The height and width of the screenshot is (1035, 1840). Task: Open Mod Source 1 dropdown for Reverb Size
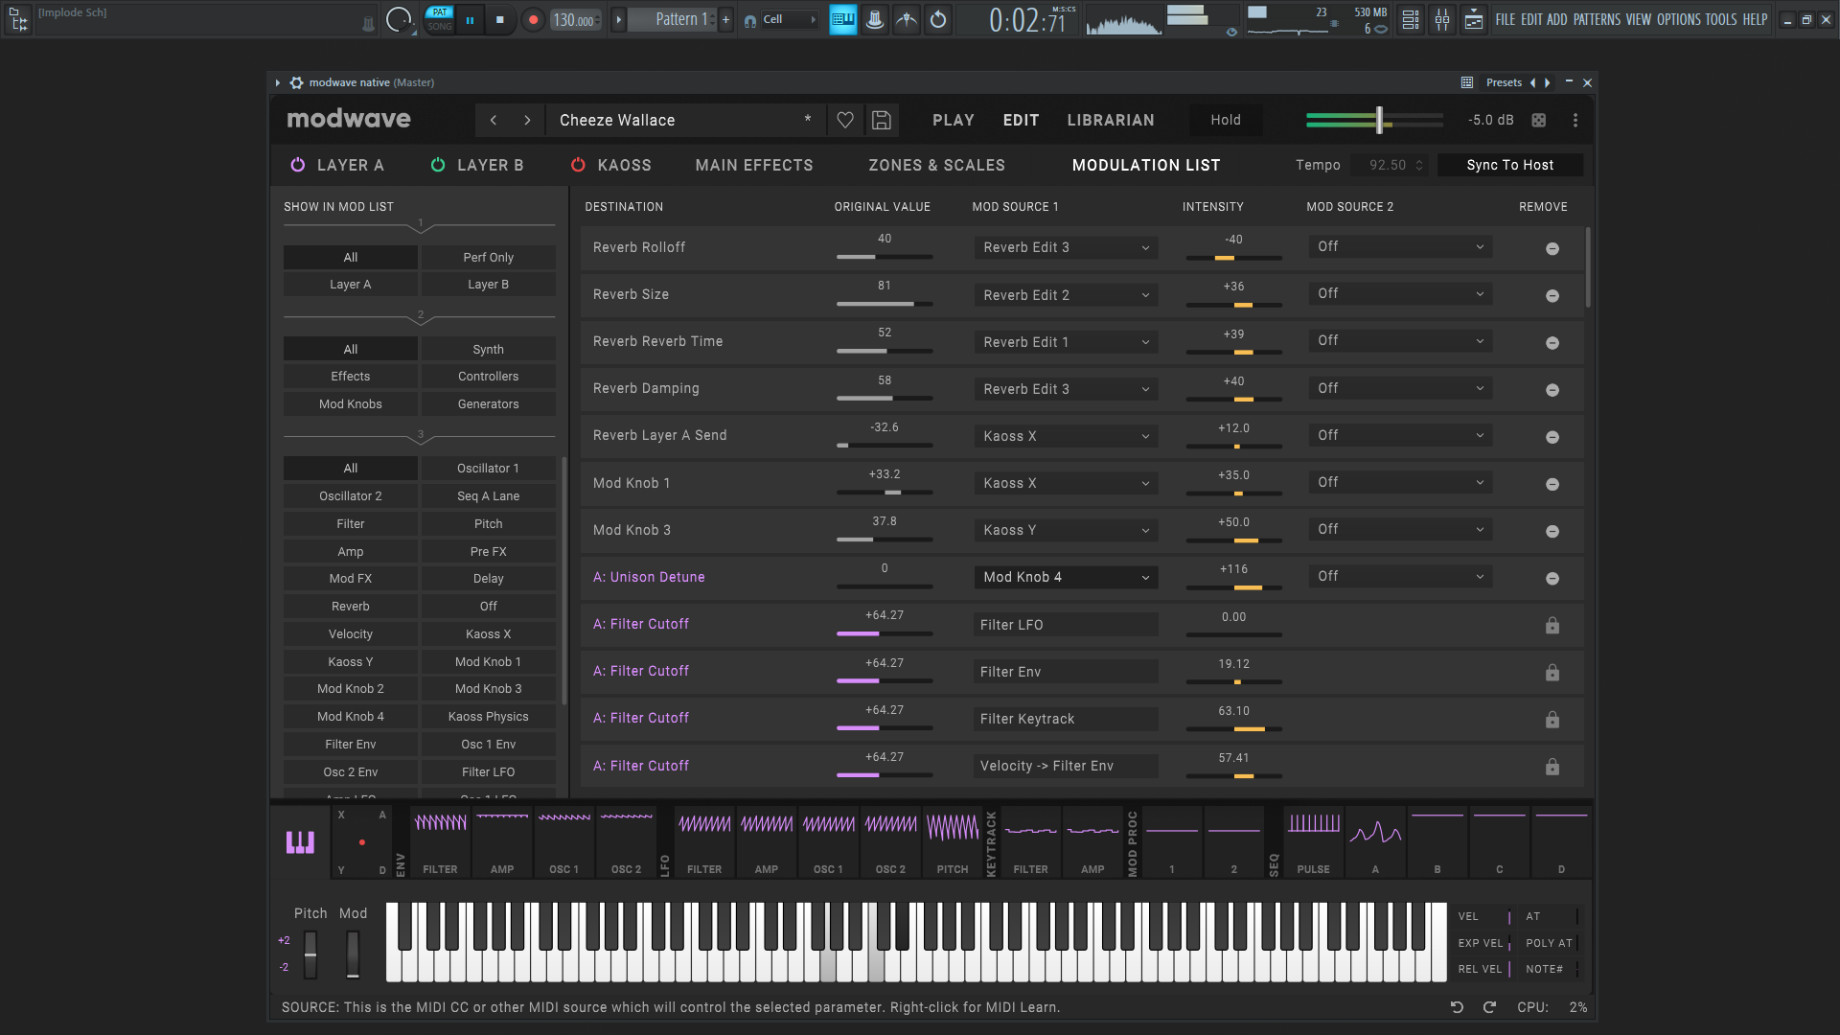pos(1066,295)
